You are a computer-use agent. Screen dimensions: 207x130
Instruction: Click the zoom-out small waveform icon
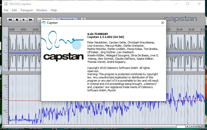click(196, 127)
